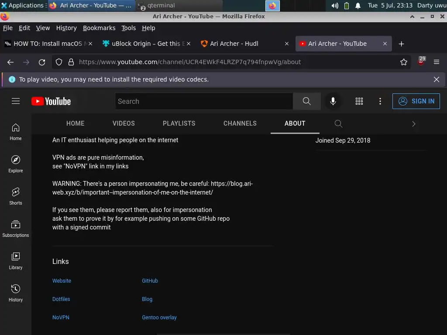Go back using Firefox back arrow
The height and width of the screenshot is (335, 447).
point(10,62)
